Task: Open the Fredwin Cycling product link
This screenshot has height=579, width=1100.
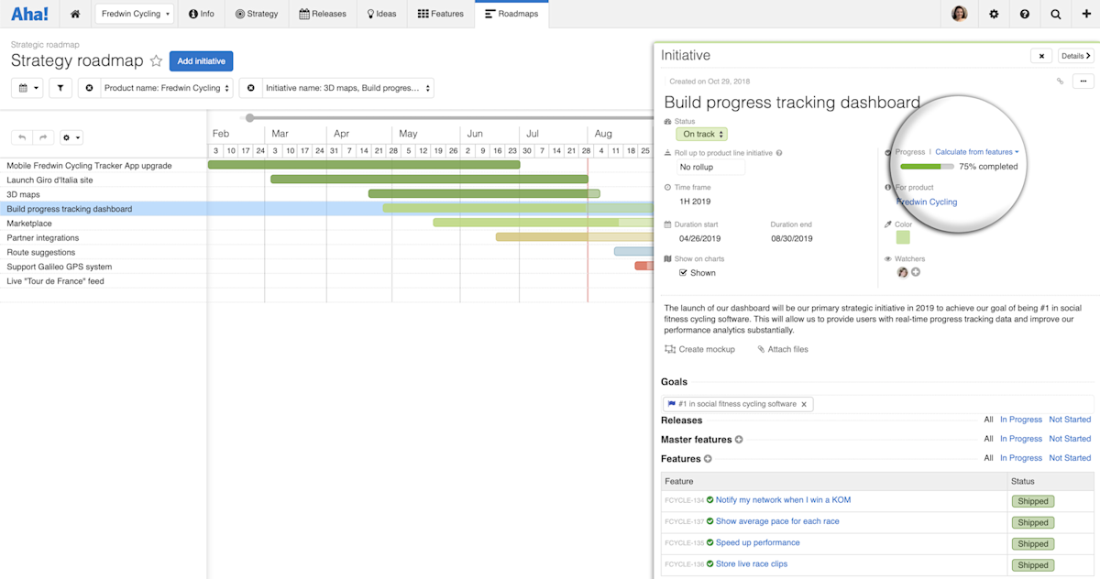Action: click(925, 202)
